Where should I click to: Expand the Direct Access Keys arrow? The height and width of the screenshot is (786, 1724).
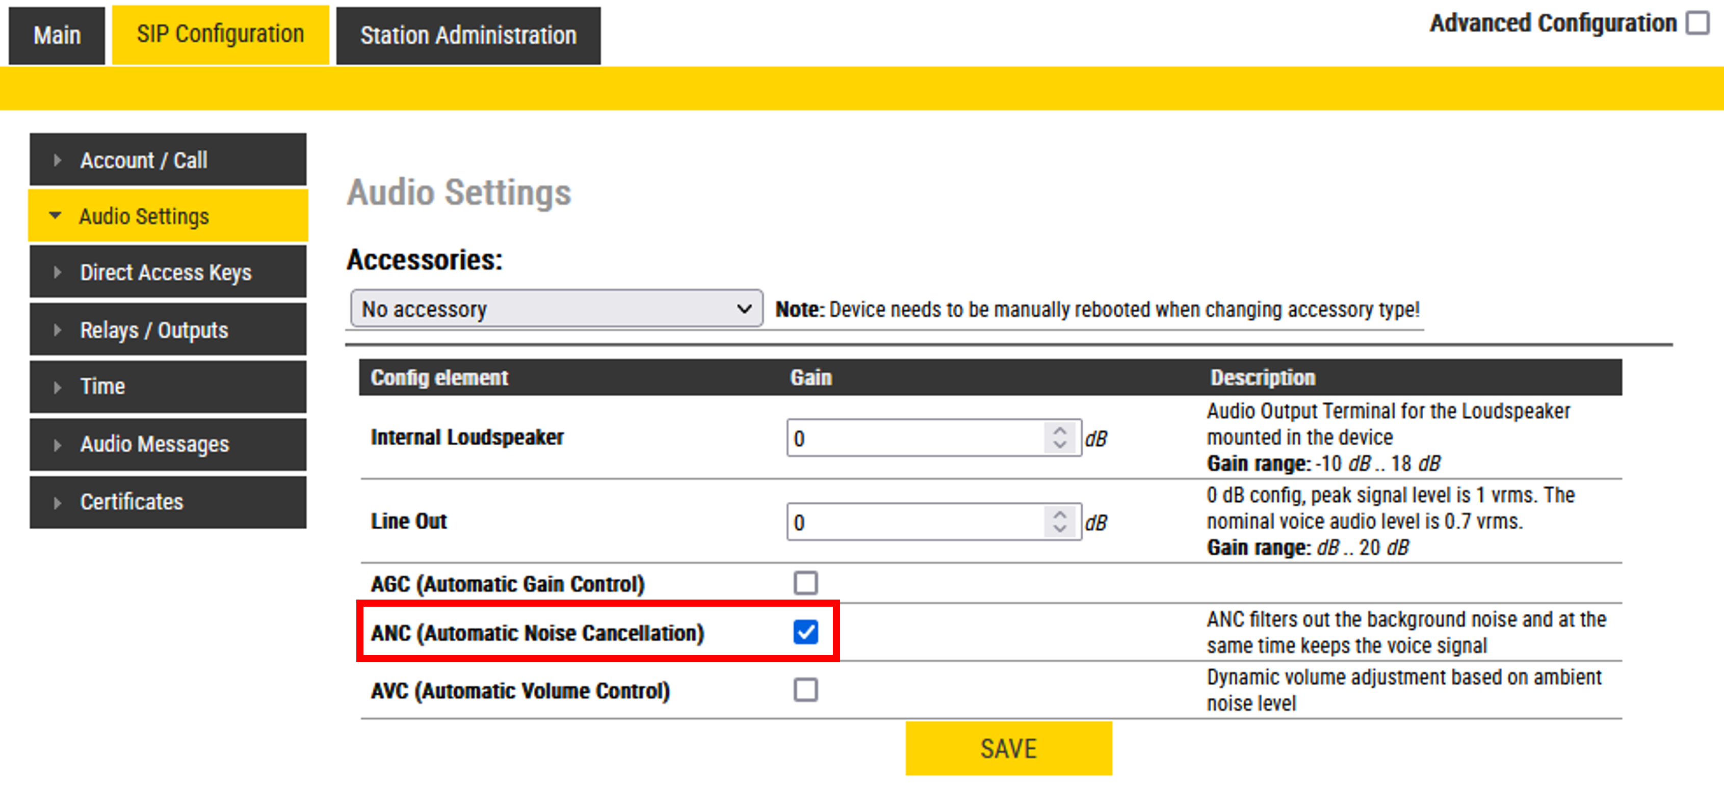click(58, 272)
